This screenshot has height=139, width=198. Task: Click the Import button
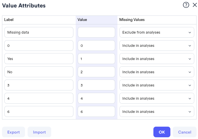coord(39,132)
